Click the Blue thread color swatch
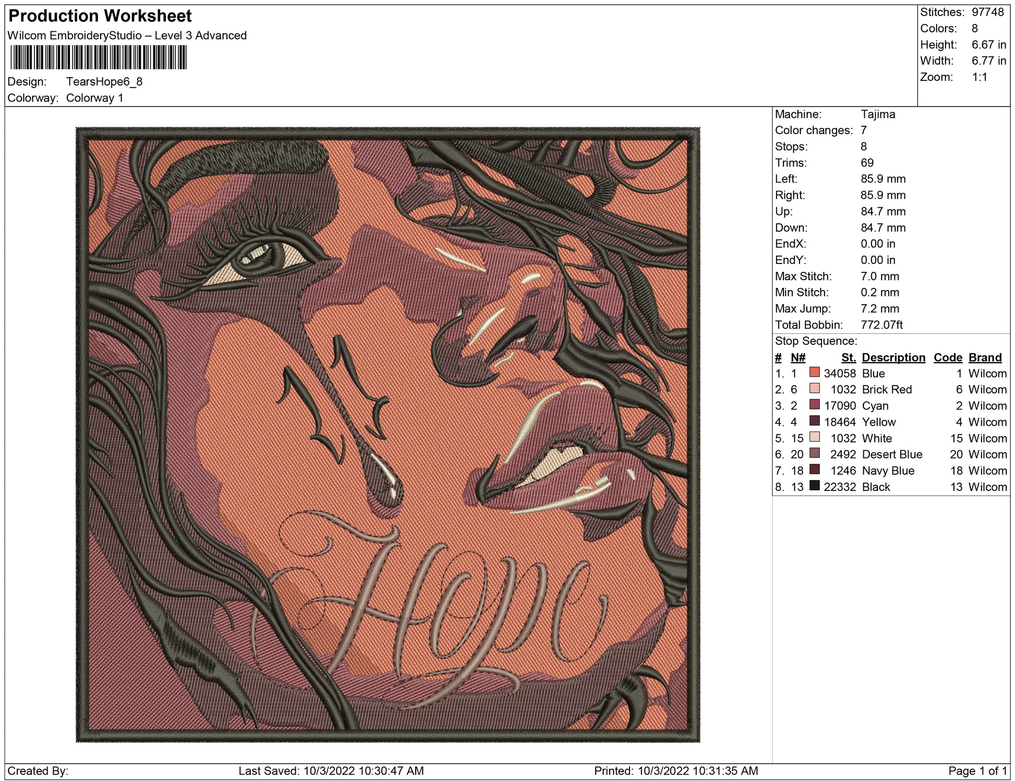Screen dimensions: 1015x781 point(814,373)
